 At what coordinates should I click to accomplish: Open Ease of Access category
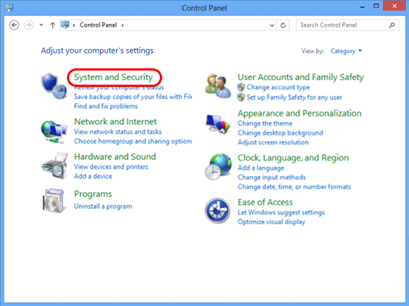(265, 202)
